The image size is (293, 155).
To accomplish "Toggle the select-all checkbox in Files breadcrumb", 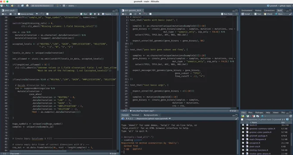I will (242, 119).
